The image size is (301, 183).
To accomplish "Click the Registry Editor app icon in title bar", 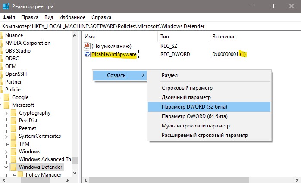I will point(6,6).
